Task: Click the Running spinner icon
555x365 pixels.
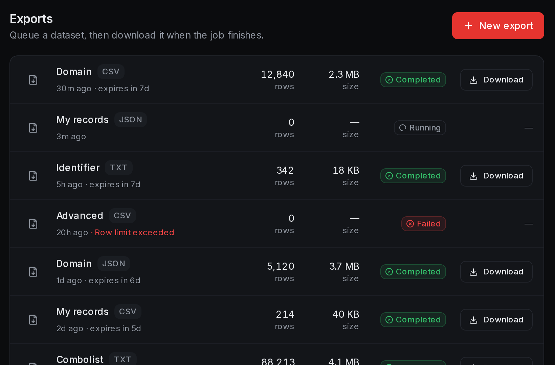Action: pyautogui.click(x=403, y=128)
